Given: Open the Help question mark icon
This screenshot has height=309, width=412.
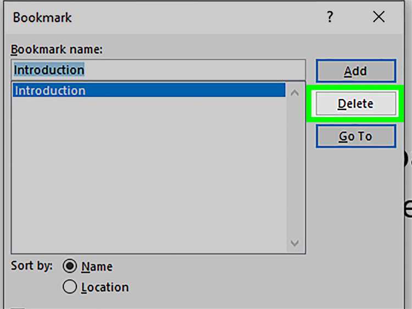Looking at the screenshot, I should coord(330,17).
